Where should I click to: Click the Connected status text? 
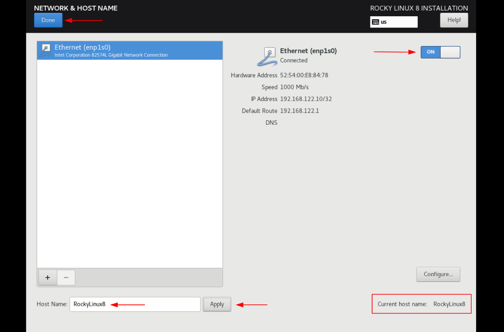(x=294, y=60)
